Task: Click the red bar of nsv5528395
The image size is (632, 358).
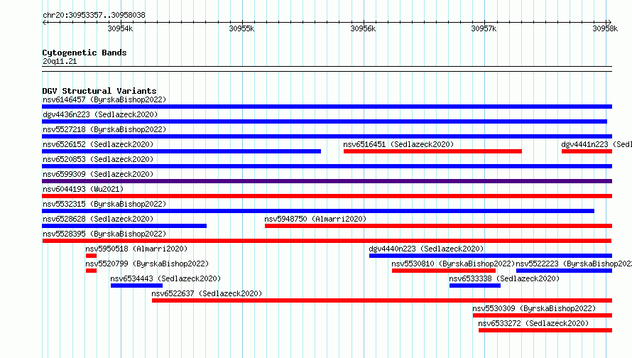Action: (327, 241)
